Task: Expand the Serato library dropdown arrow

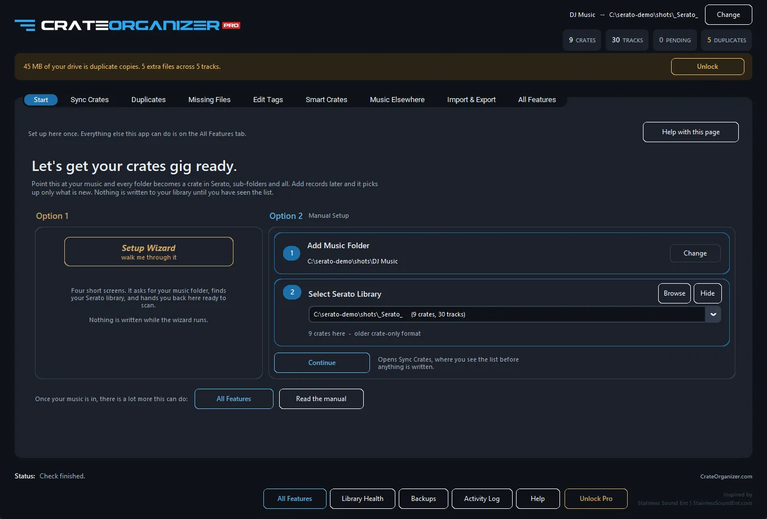Action: 713,314
